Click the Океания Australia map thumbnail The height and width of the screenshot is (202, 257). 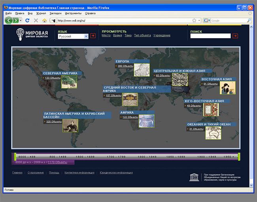pyautogui.click(x=213, y=133)
